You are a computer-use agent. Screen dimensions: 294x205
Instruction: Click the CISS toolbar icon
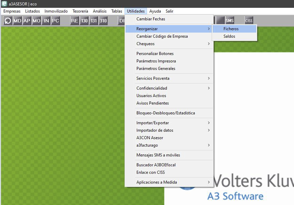click(249, 21)
